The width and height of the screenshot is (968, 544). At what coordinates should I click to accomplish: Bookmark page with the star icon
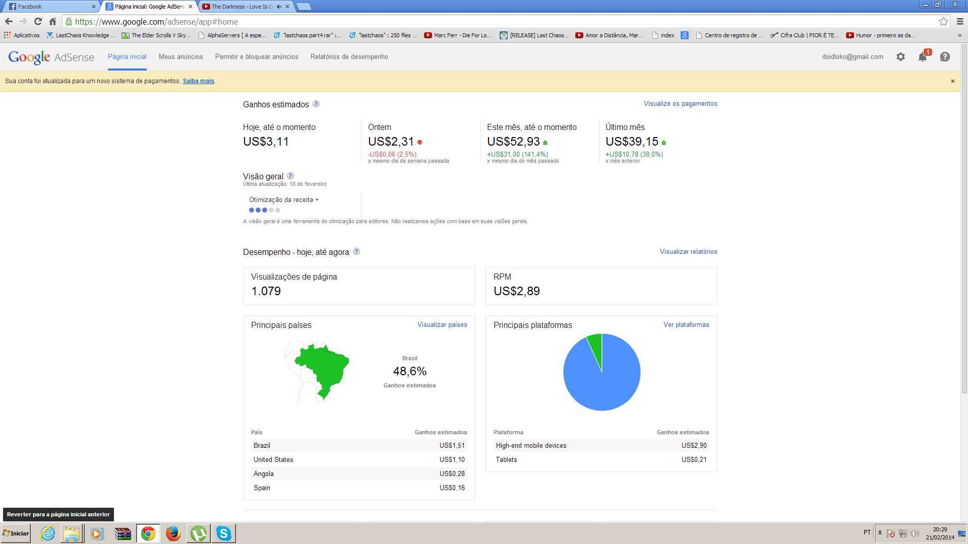(x=943, y=22)
